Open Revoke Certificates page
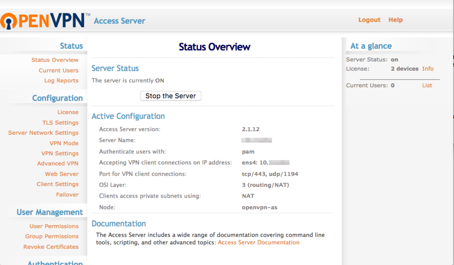454x265 pixels. tap(51, 247)
